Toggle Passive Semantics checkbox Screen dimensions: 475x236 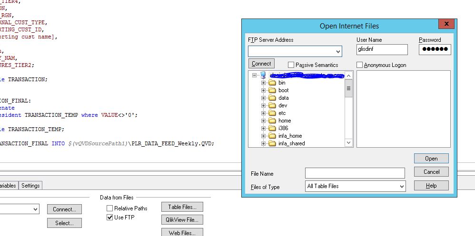(x=291, y=65)
